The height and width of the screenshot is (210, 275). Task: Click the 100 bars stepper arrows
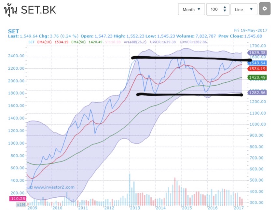click(225, 9)
